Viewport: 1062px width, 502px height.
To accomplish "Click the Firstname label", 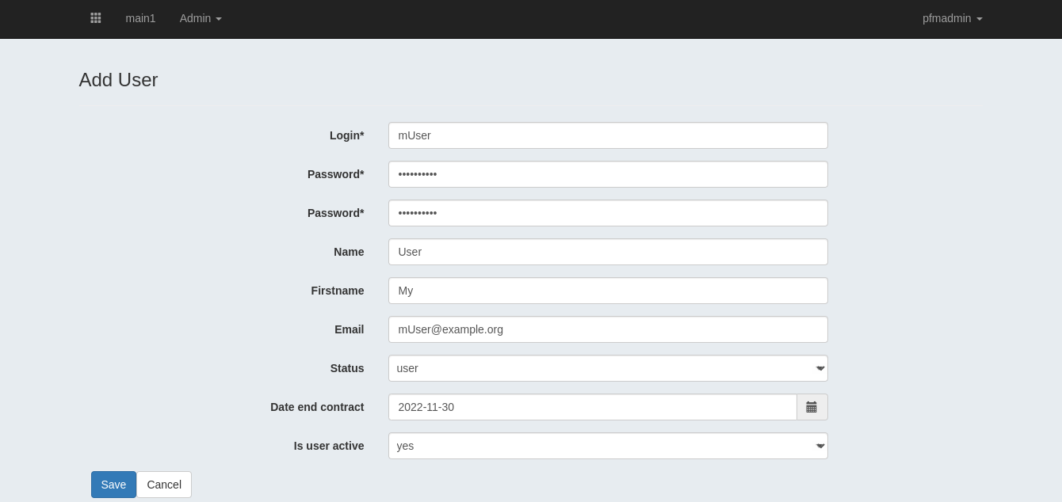I will 338,291.
